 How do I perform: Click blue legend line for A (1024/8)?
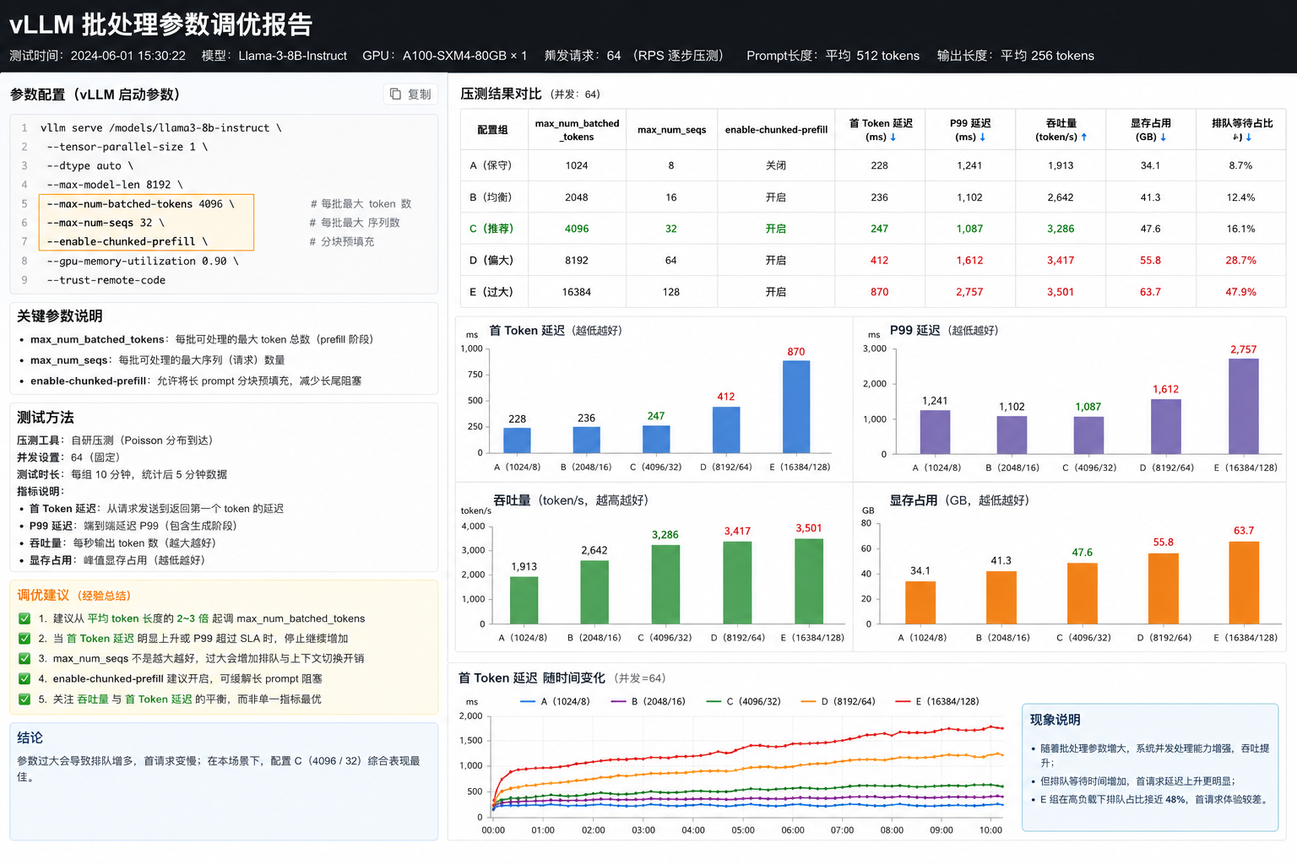[528, 701]
